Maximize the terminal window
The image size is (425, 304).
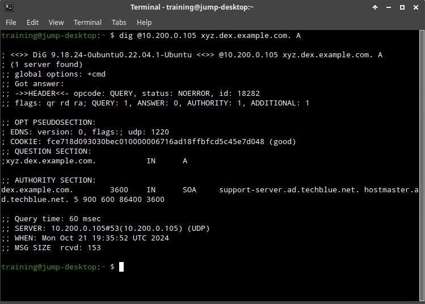(402, 7)
